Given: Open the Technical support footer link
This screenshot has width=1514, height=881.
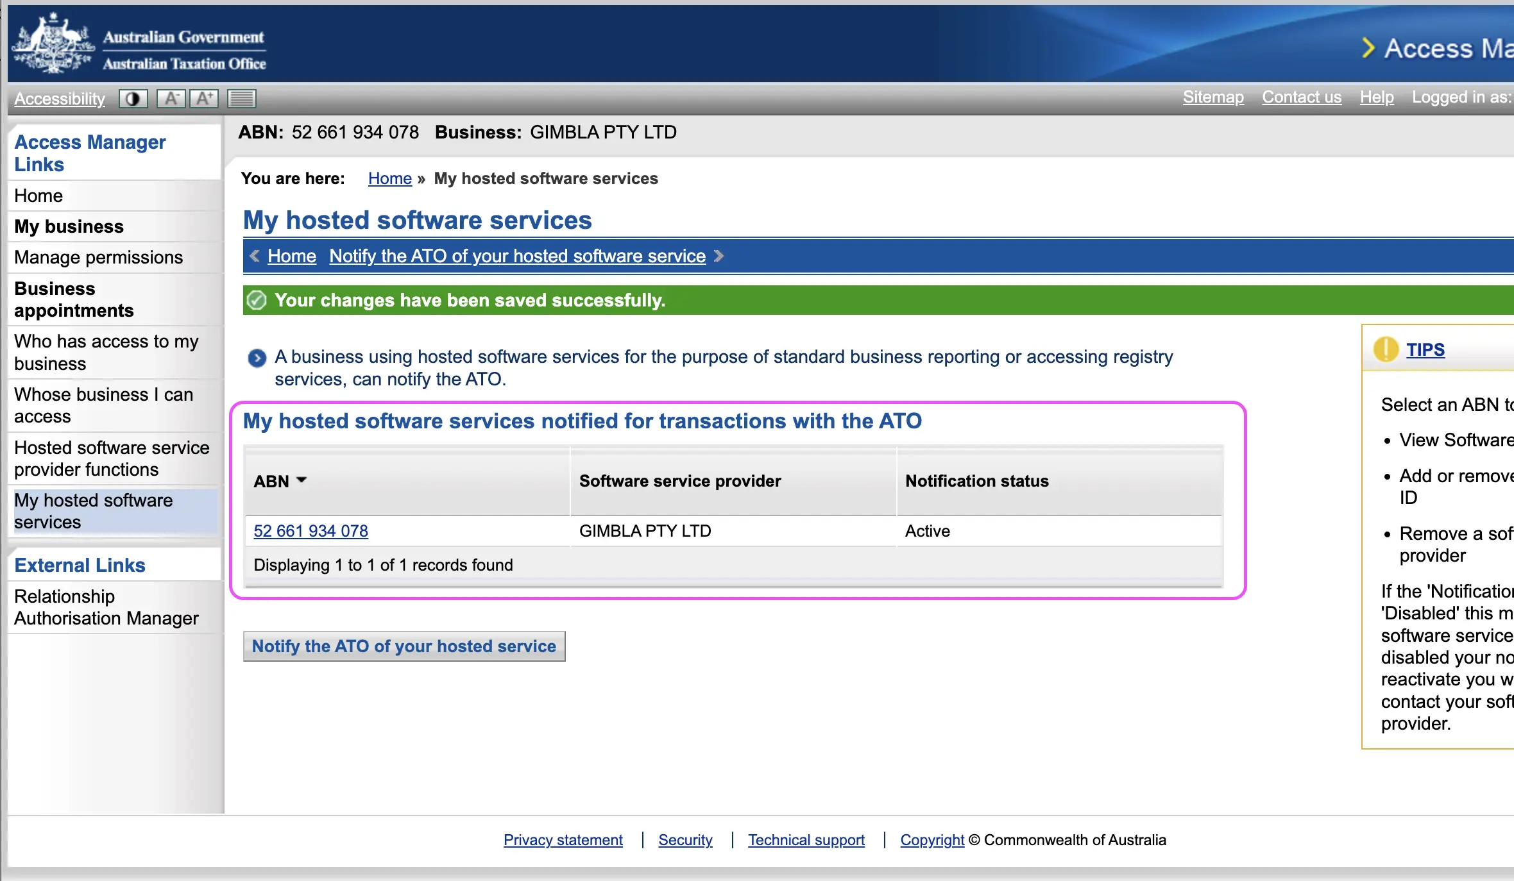Looking at the screenshot, I should (x=806, y=840).
